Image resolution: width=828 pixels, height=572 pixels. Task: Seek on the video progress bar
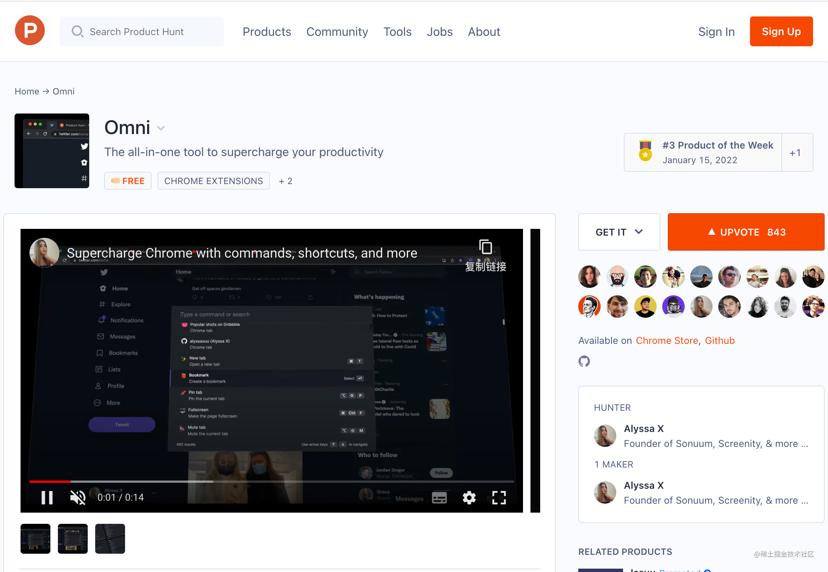tap(271, 482)
